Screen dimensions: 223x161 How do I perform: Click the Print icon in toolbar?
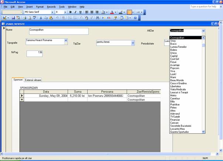click(x=24, y=18)
